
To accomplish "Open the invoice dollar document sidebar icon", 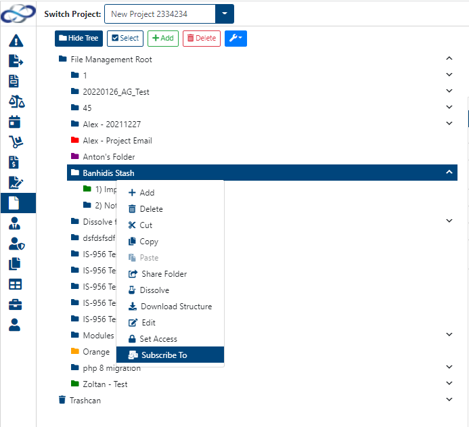I will 14,162.
